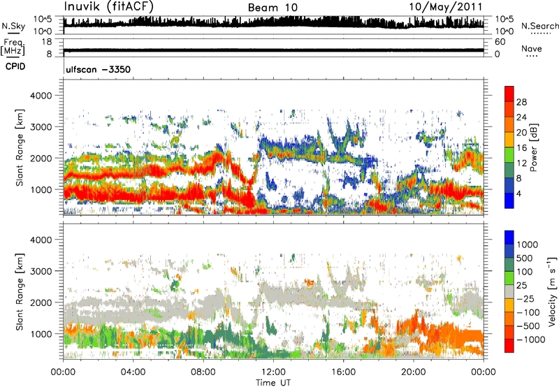559x387 pixels.
Task: Click the '4000' tick of power panel
Action: [41, 96]
